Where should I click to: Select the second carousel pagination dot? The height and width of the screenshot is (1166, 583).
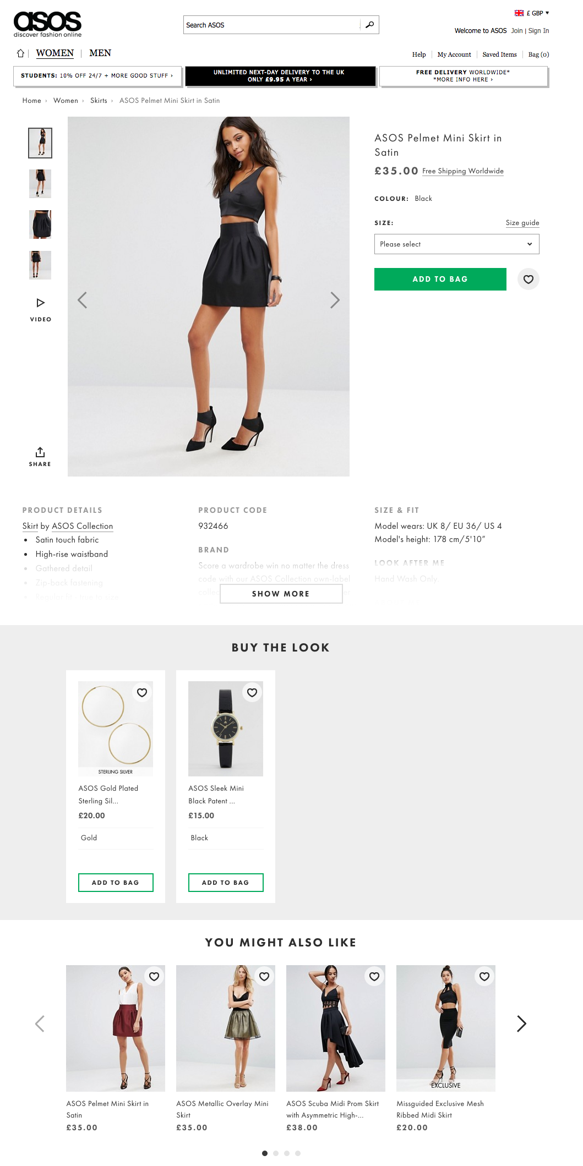pyautogui.click(x=276, y=1153)
